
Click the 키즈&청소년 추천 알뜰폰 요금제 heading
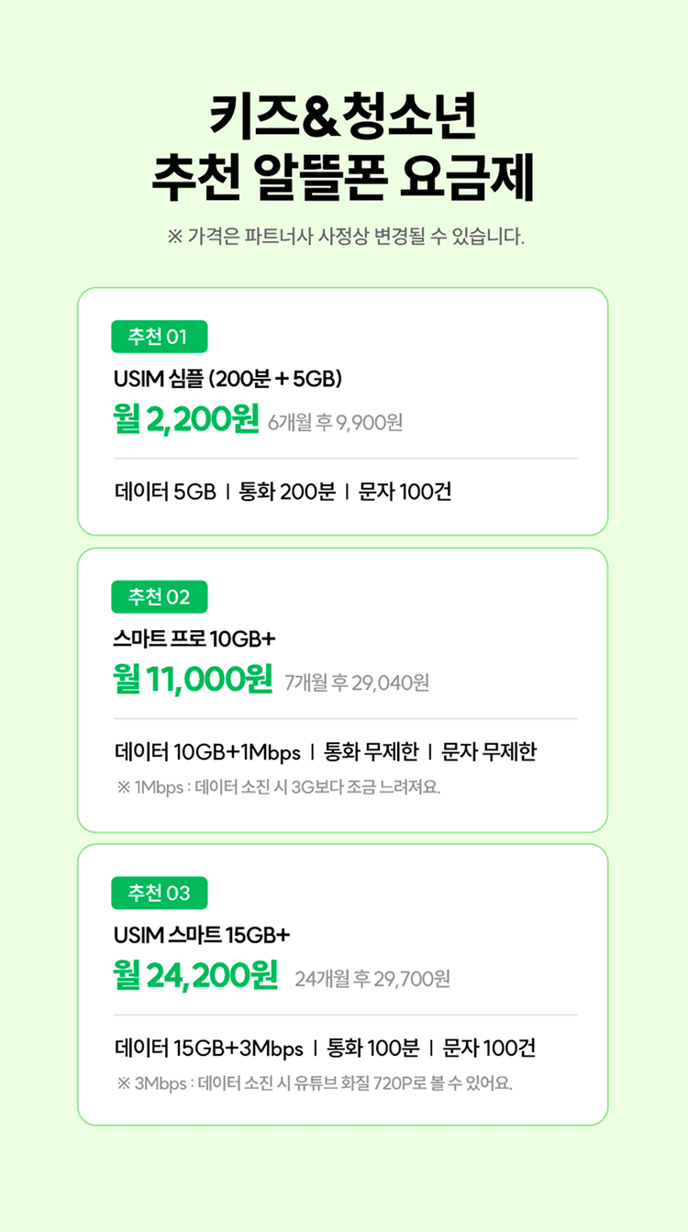click(x=343, y=150)
